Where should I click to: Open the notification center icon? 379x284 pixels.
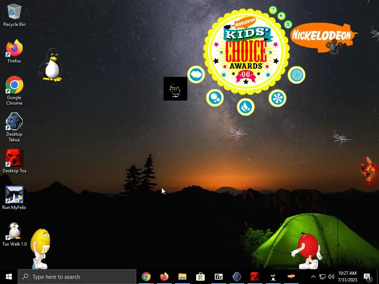368,277
